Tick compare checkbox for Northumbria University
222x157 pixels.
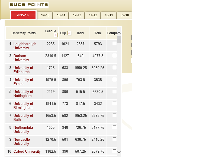pos(115,127)
